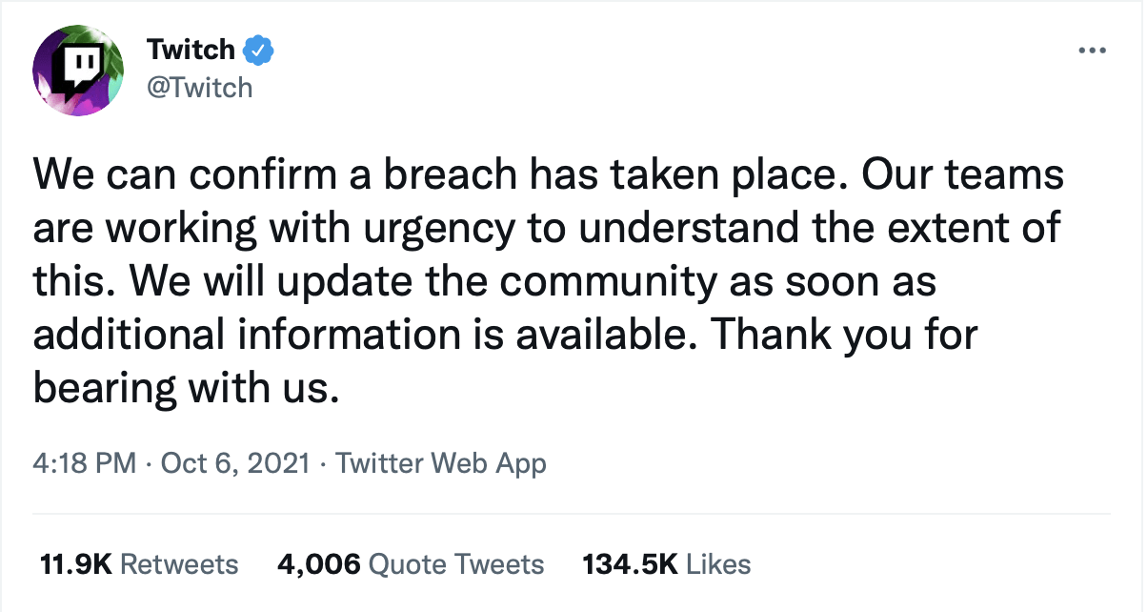Open the three-dot more options menu
Image resolution: width=1147 pixels, height=612 pixels.
coord(1091,50)
